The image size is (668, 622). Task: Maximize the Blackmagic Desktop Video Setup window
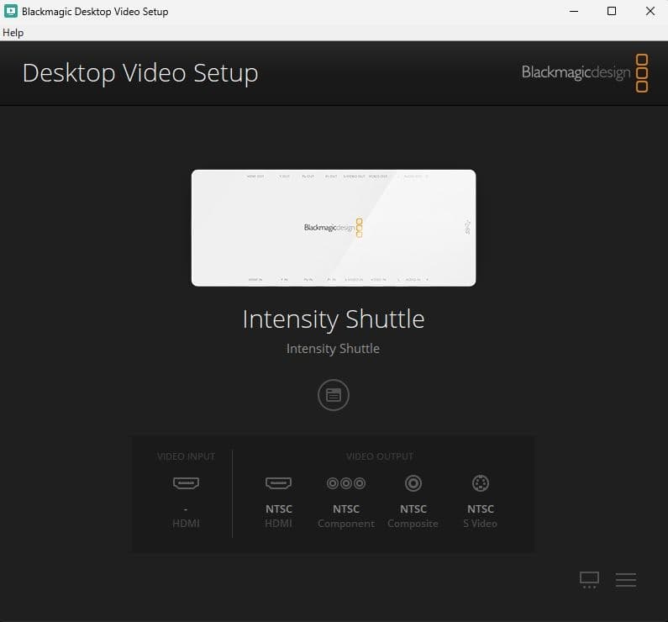pyautogui.click(x=612, y=11)
